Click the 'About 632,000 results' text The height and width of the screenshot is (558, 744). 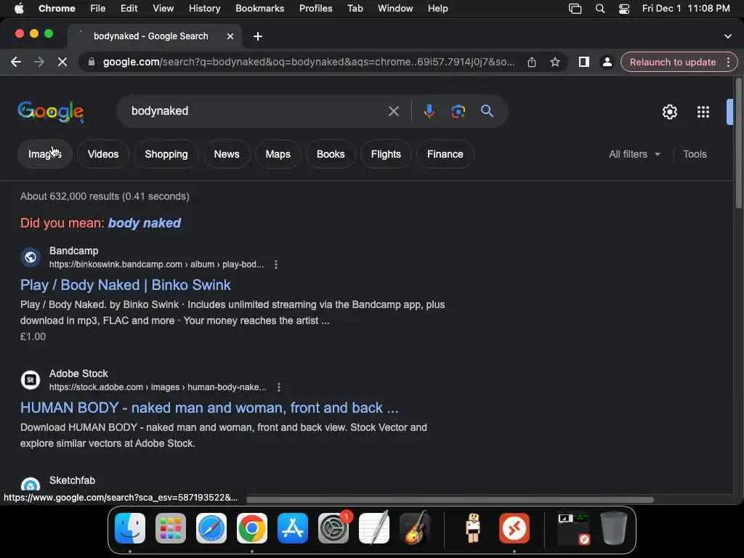(x=105, y=196)
